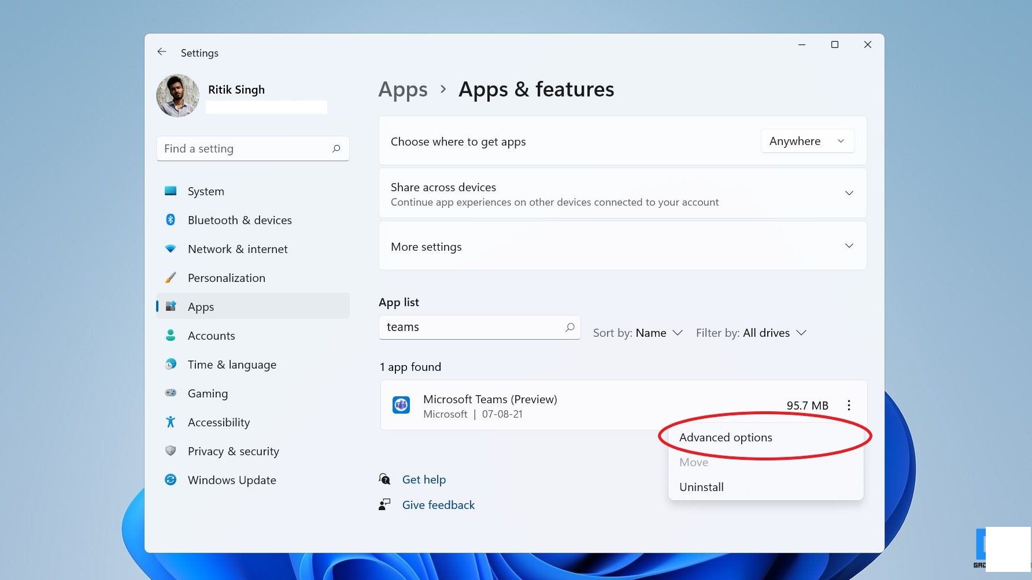Image resolution: width=1032 pixels, height=580 pixels.
Task: Expand More settings section
Action: point(623,246)
